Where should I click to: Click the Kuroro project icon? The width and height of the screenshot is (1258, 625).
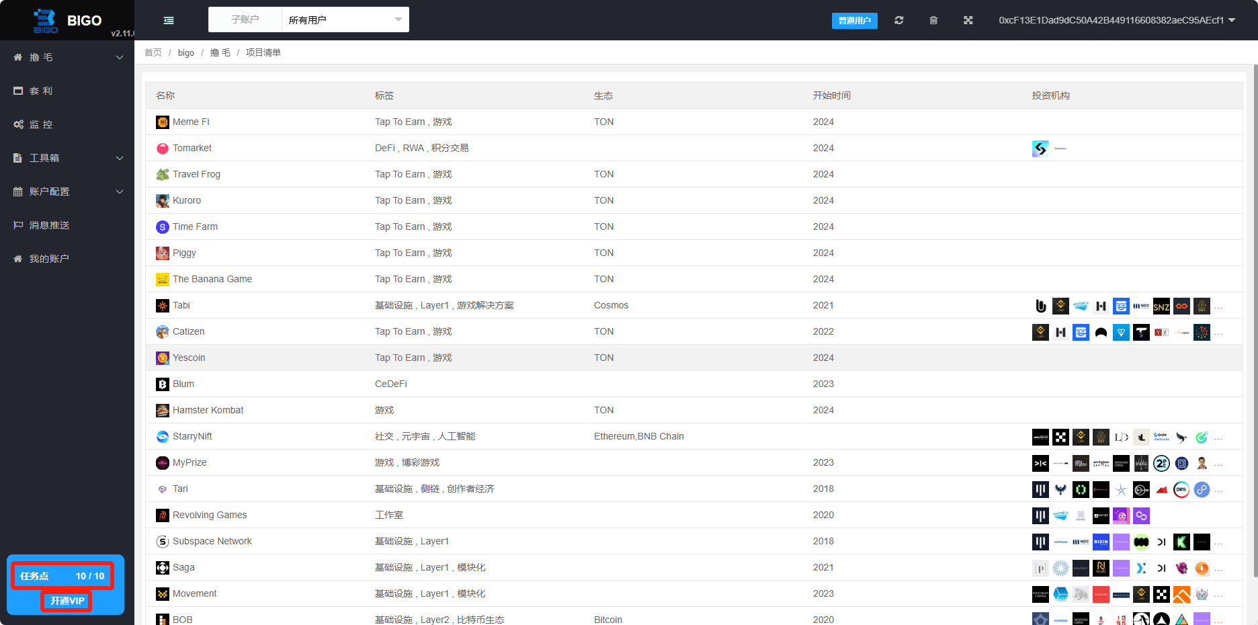163,201
